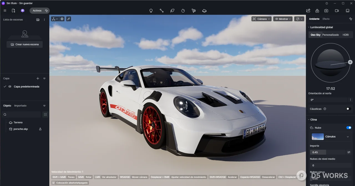Select the Objeto tab
Screen dimensions: 355x186
(7, 106)
